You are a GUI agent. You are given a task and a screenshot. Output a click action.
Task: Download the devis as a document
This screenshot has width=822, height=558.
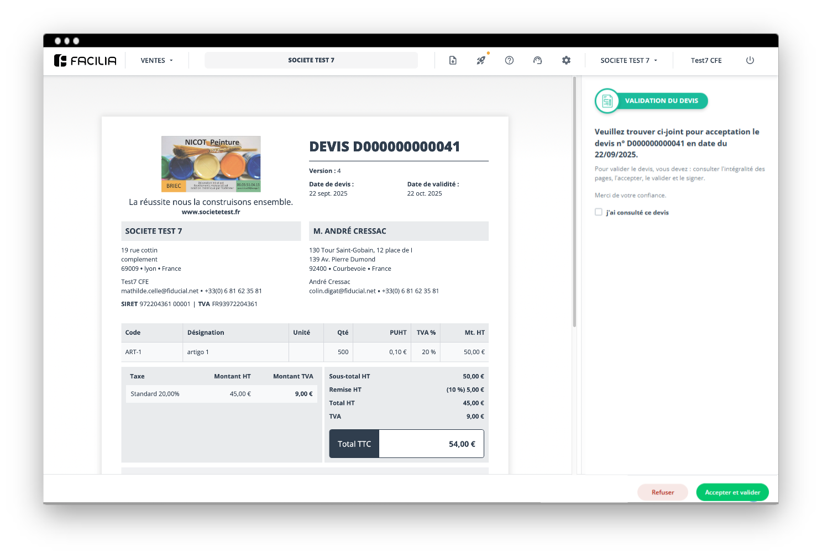[453, 60]
